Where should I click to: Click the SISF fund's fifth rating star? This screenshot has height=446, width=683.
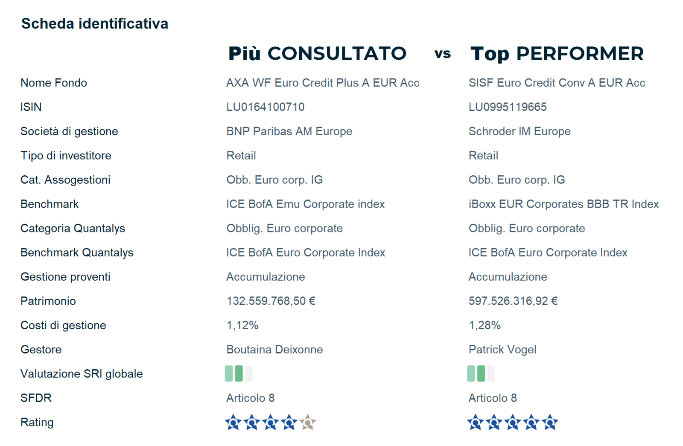[550, 422]
